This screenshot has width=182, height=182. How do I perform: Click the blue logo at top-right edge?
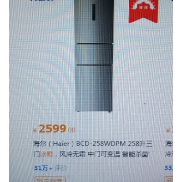[172, 0]
